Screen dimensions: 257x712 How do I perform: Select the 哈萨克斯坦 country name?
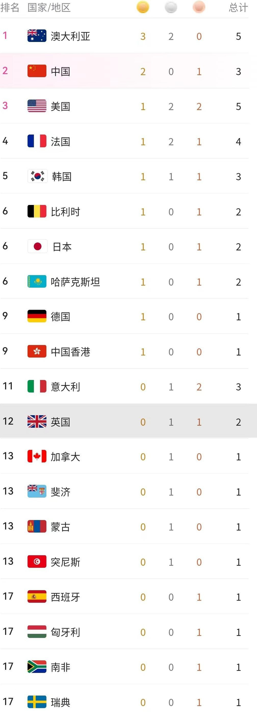[x=76, y=281]
